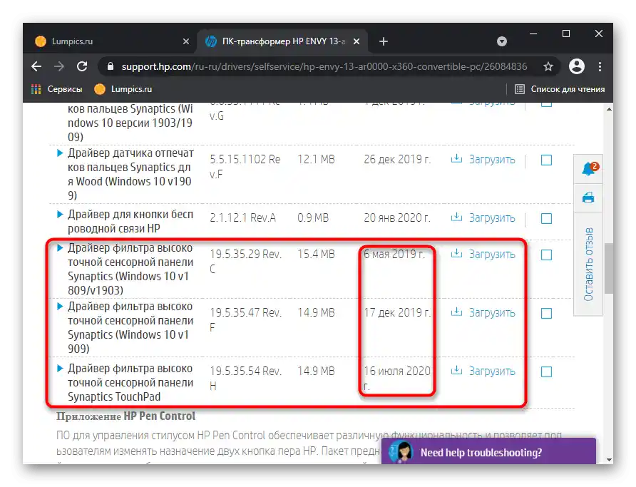Select the 6 мая 2019 г. date
636x487 pixels.
click(x=394, y=255)
